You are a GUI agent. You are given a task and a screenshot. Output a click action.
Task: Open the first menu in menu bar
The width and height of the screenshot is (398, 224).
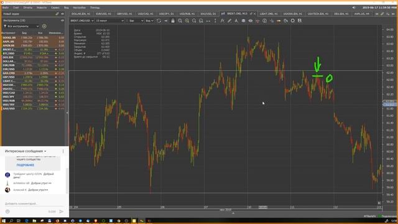point(6,7)
